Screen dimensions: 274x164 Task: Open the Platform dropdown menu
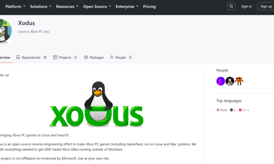15,7
